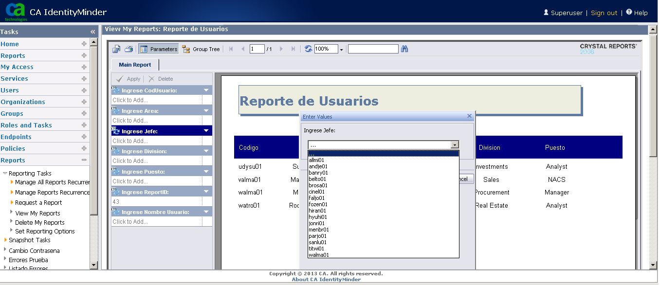Collapse the Tasks panel with double chevron

(x=93, y=32)
